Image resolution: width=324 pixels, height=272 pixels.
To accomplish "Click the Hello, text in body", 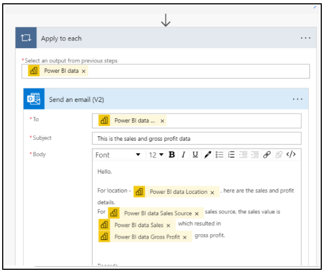I will tap(105, 171).
